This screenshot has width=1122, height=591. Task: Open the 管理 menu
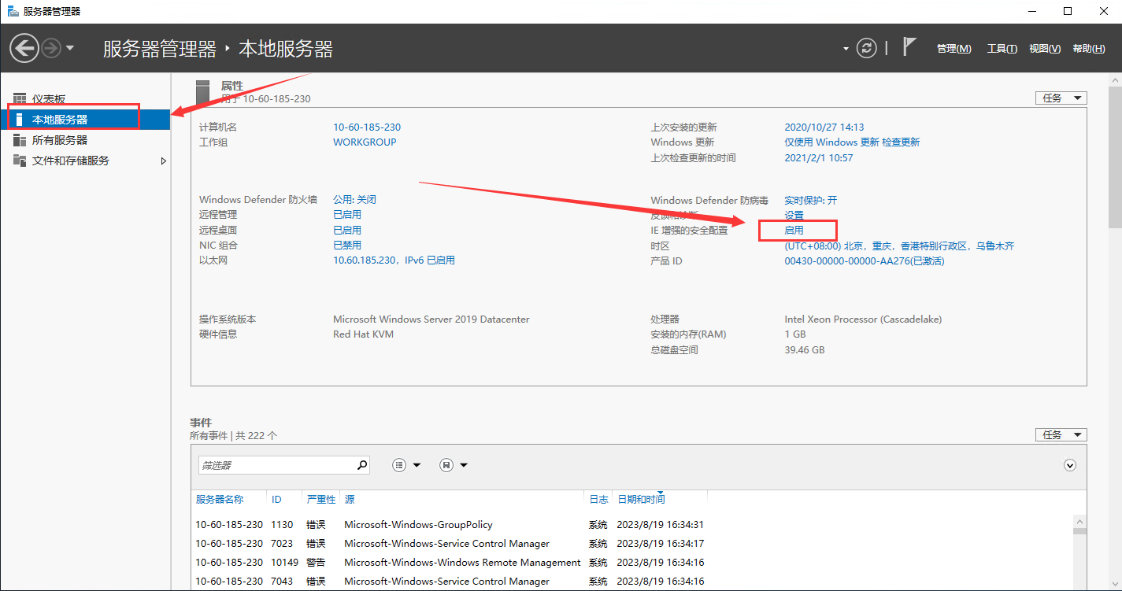(954, 48)
